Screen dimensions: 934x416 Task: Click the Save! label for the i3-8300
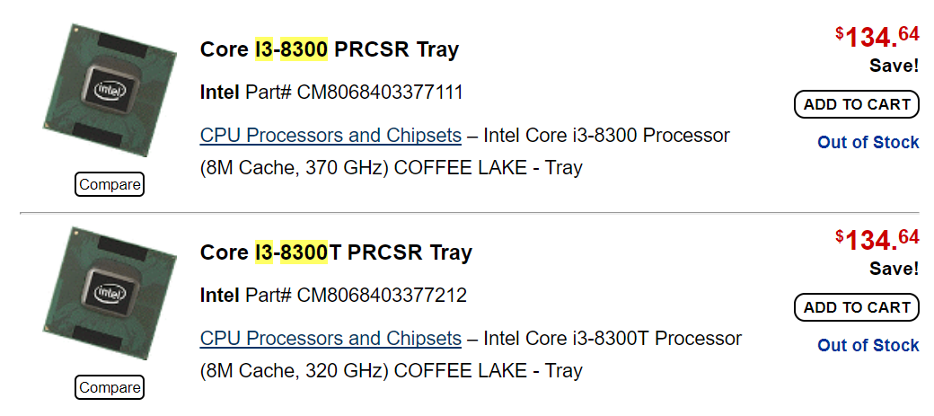(x=894, y=66)
